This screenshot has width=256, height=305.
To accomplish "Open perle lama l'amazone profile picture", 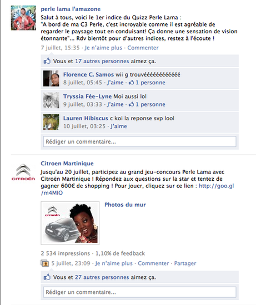I will point(23,18).
